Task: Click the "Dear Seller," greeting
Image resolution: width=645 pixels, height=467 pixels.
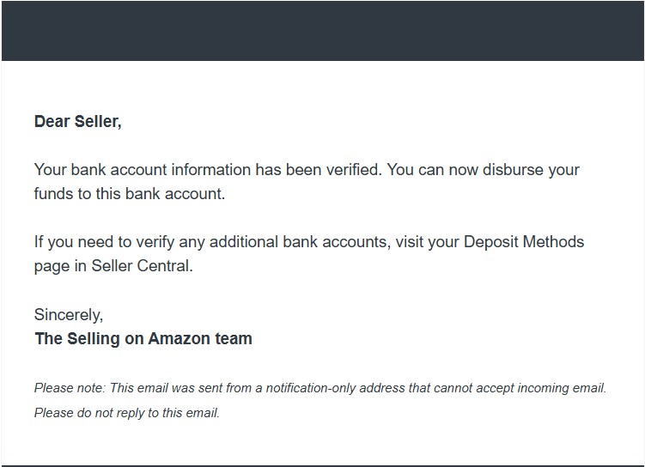Action: pos(78,122)
